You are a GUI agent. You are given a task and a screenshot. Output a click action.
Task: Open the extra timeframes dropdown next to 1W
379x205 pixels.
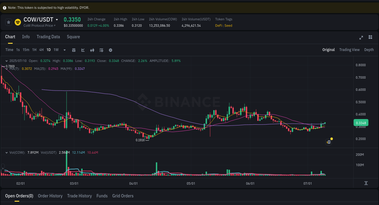[64, 50]
